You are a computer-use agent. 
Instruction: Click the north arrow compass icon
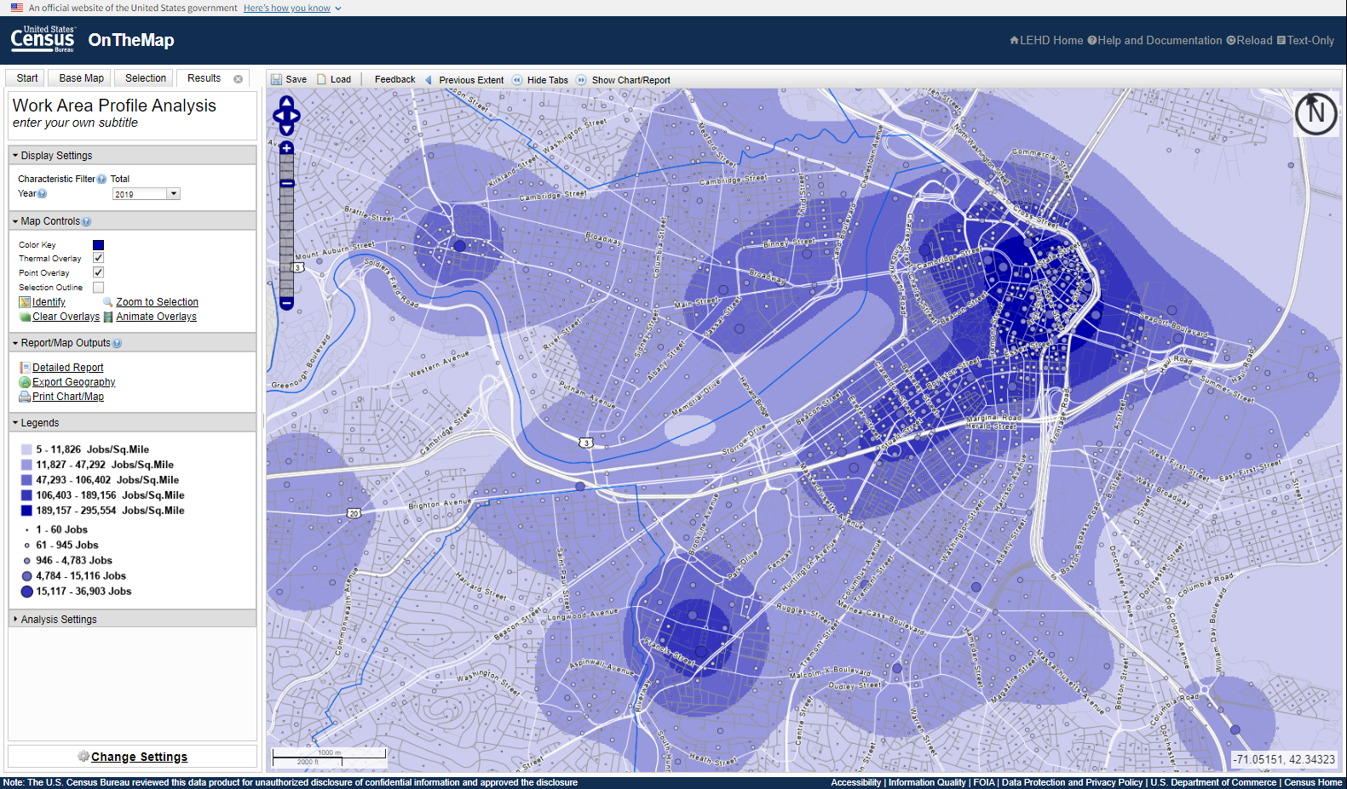(1315, 113)
